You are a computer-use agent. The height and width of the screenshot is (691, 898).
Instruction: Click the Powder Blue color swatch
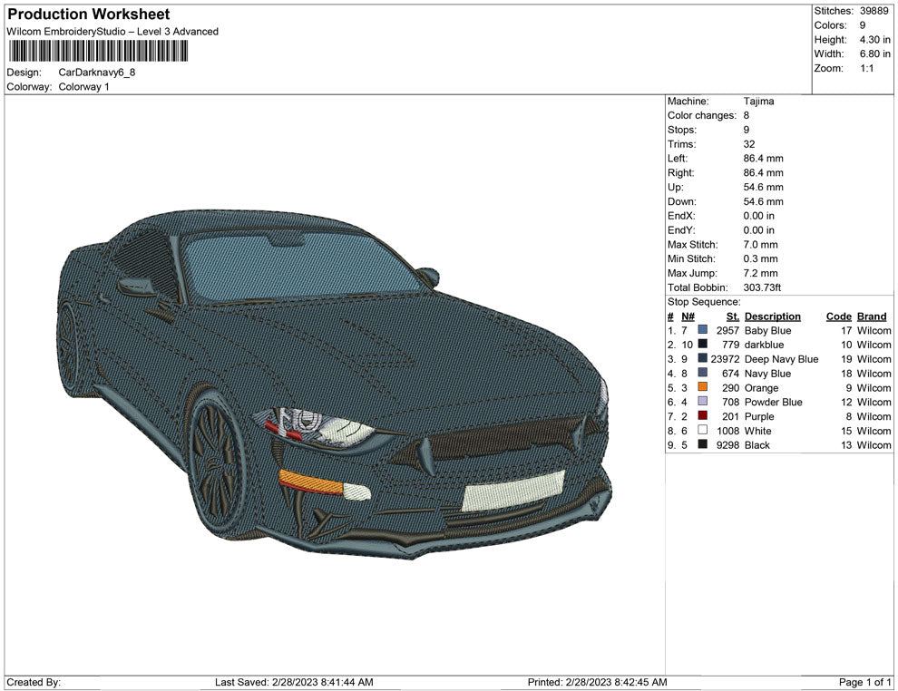[702, 402]
